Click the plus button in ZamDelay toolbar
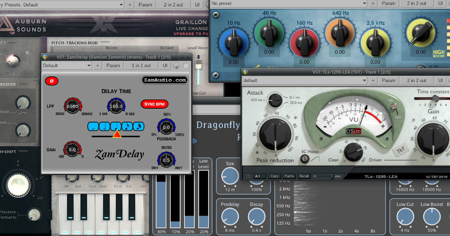The width and height of the screenshot is (450, 236). coord(97,66)
